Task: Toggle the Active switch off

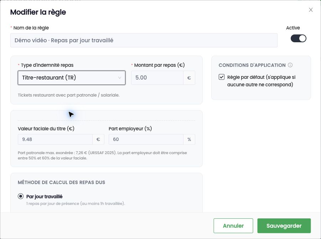Action: tap(298, 38)
